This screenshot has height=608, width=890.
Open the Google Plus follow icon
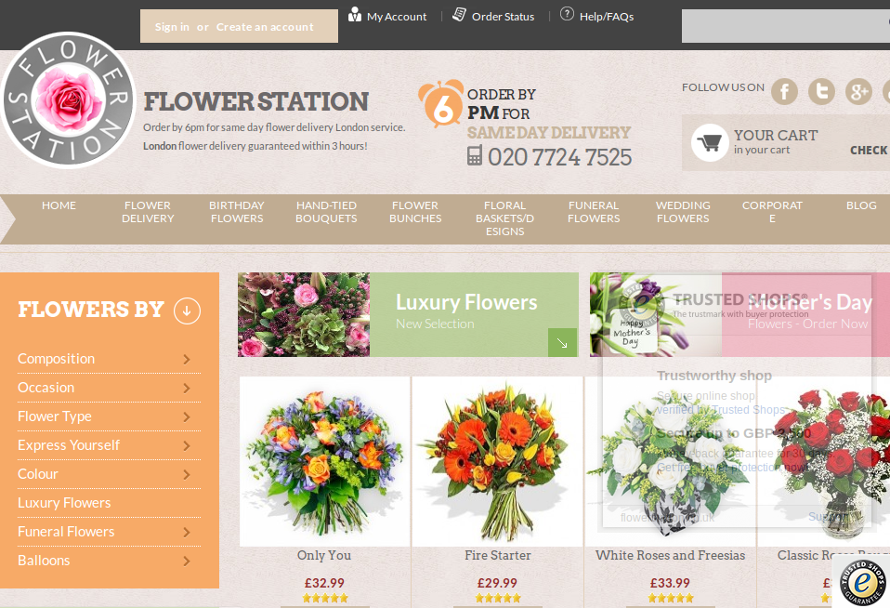pos(858,91)
